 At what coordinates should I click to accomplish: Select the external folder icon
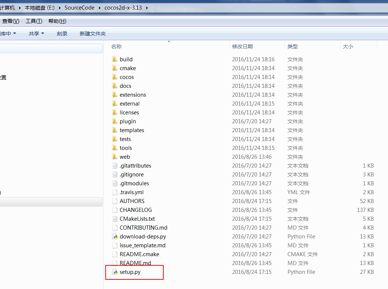click(115, 104)
